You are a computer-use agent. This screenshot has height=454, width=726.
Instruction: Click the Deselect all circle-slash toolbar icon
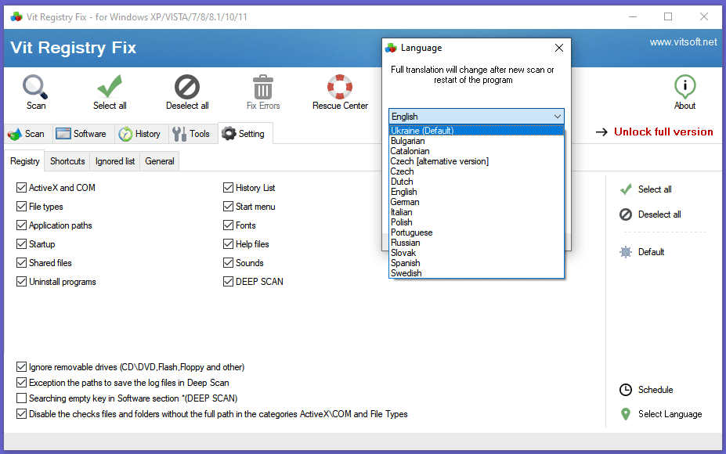tap(187, 87)
